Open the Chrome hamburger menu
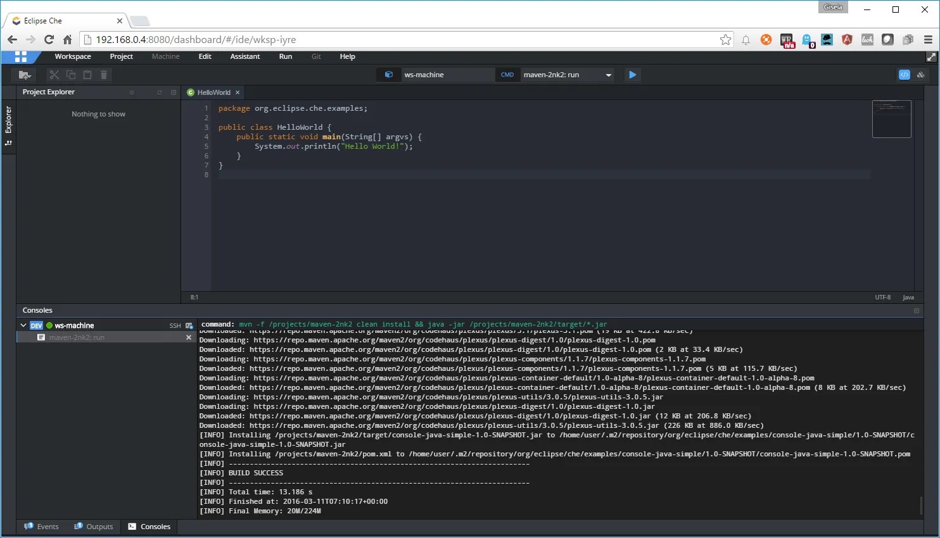Screen dimensions: 940x538 tap(928, 39)
